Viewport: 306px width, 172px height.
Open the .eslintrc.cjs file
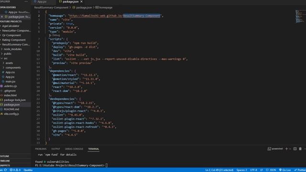tap(10, 86)
